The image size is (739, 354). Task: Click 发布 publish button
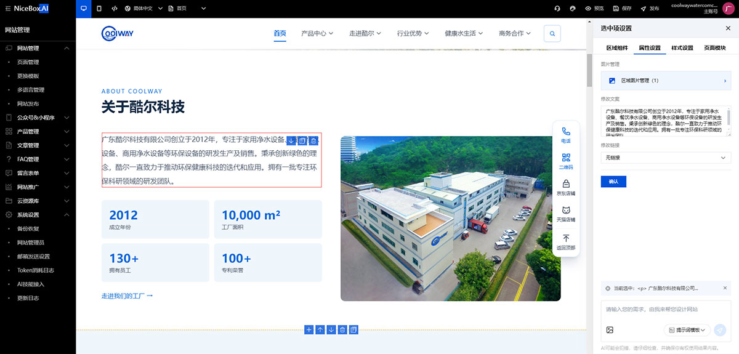click(649, 9)
